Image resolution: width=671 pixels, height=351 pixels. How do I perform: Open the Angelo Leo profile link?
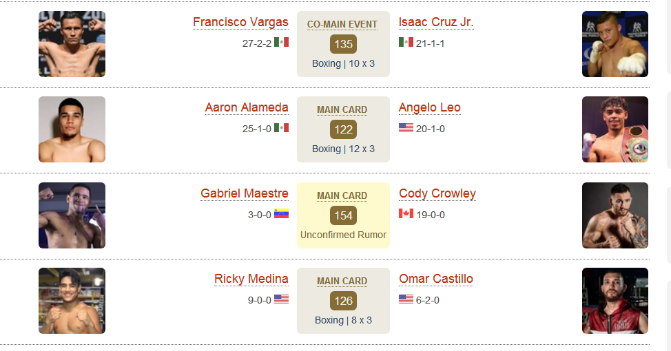coord(430,108)
